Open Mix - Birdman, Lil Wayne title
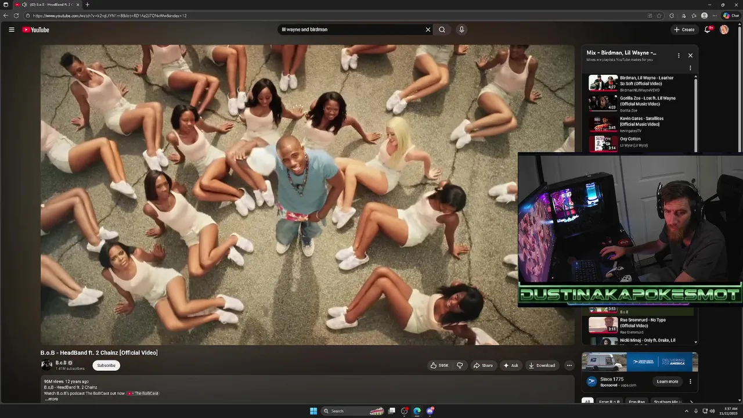This screenshot has width=743, height=418. point(621,53)
